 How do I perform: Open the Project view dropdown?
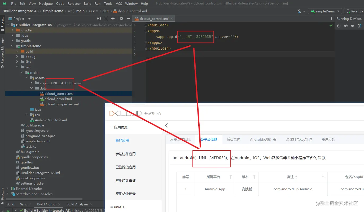click(29, 19)
